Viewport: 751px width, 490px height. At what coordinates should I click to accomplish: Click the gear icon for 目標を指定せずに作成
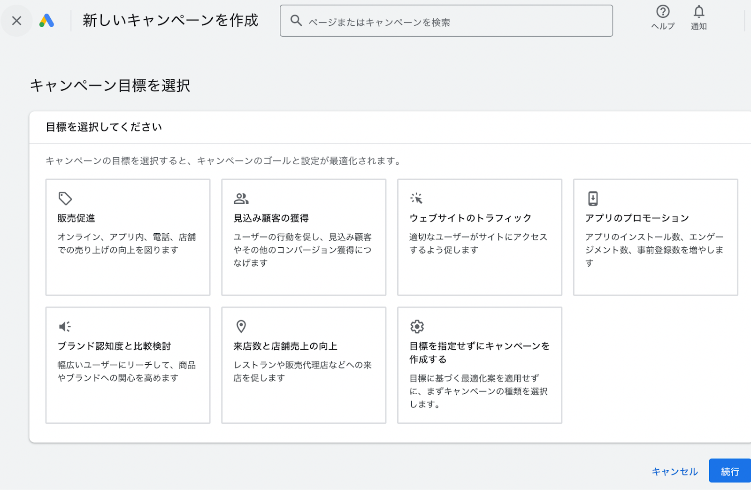417,326
